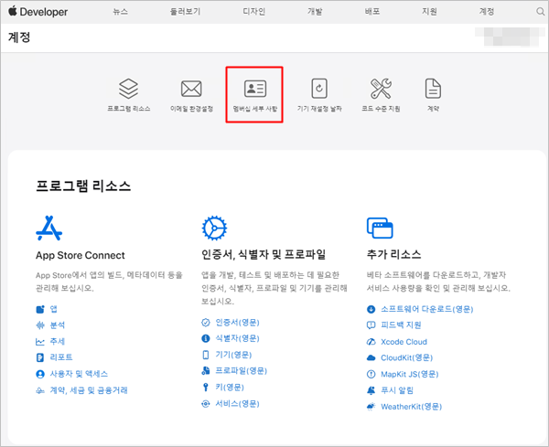549x447 pixels.
Task: Click the 기기 재설정 날짜 icon
Action: tap(319, 88)
